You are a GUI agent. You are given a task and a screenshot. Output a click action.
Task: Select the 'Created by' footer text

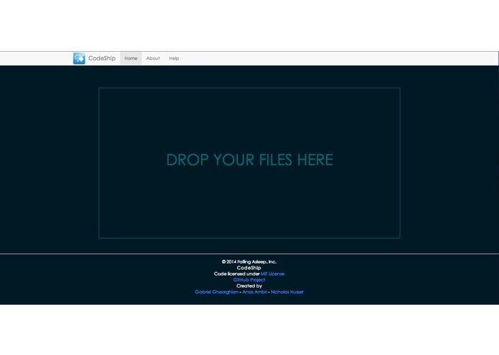point(249,286)
